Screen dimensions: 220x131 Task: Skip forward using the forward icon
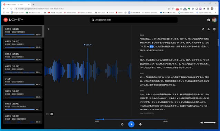(x=140, y=124)
